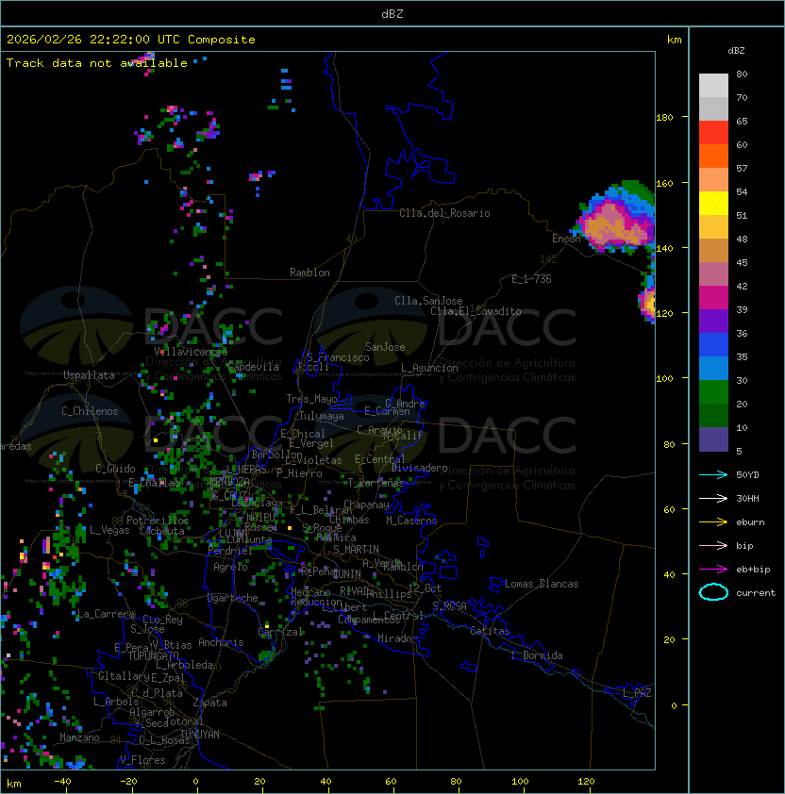Screen dimensions: 785x794
Task: Click the 'dBZ' title at the top
Action: click(x=392, y=13)
